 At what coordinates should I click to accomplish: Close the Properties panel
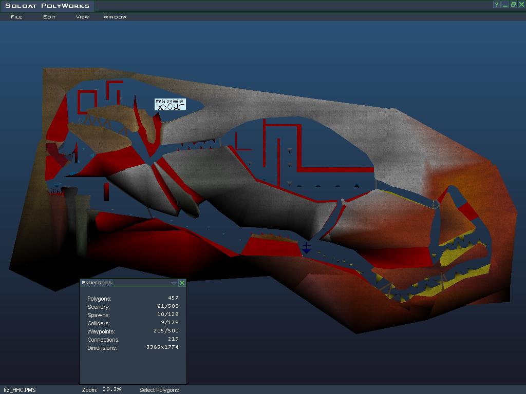tap(182, 283)
